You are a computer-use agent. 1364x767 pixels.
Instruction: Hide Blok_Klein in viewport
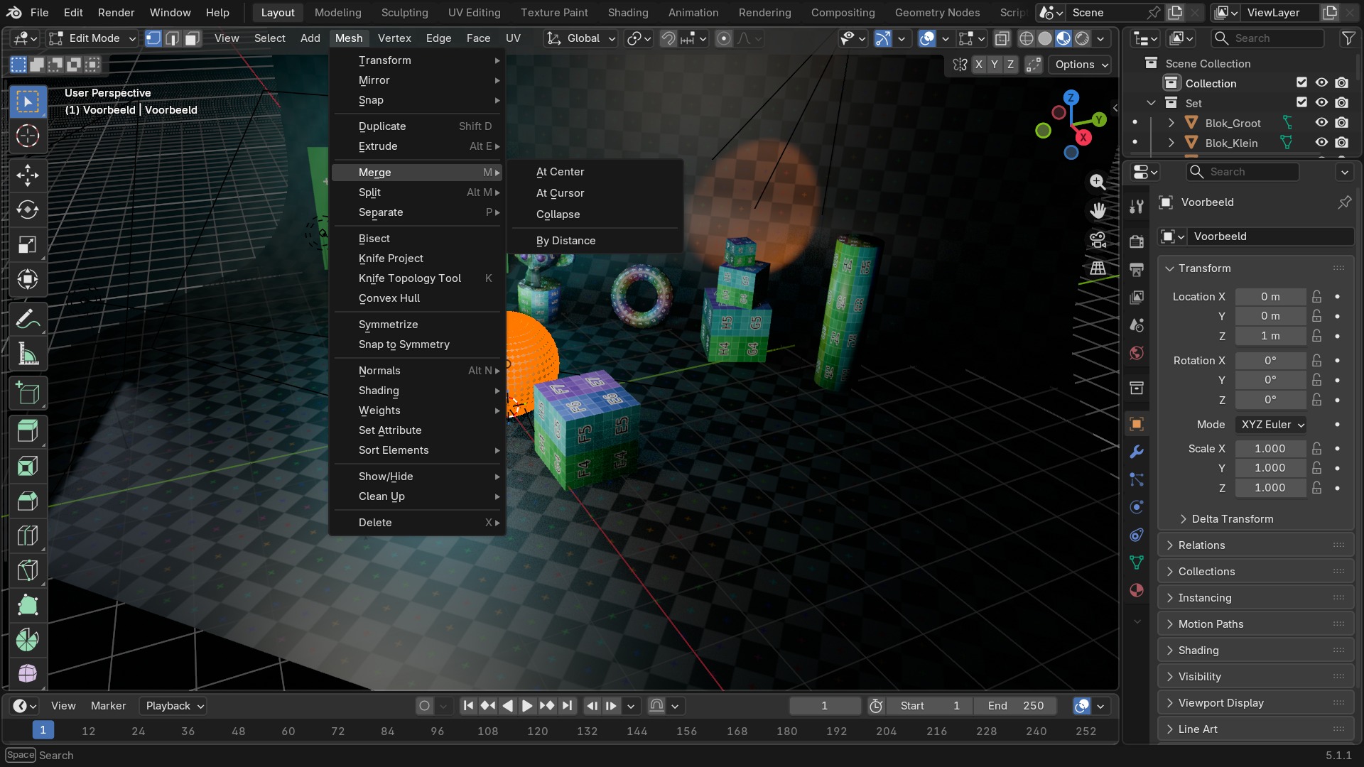1321,143
